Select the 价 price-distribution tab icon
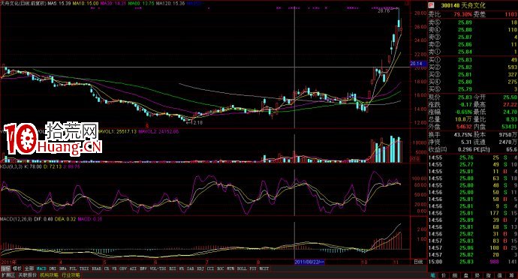This screenshot has width=518, height=279. pyautogui.click(x=444, y=275)
